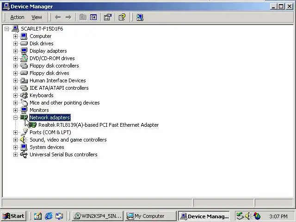
Task: Click the Sound, video and game speaker icon
Action: (x=24, y=140)
